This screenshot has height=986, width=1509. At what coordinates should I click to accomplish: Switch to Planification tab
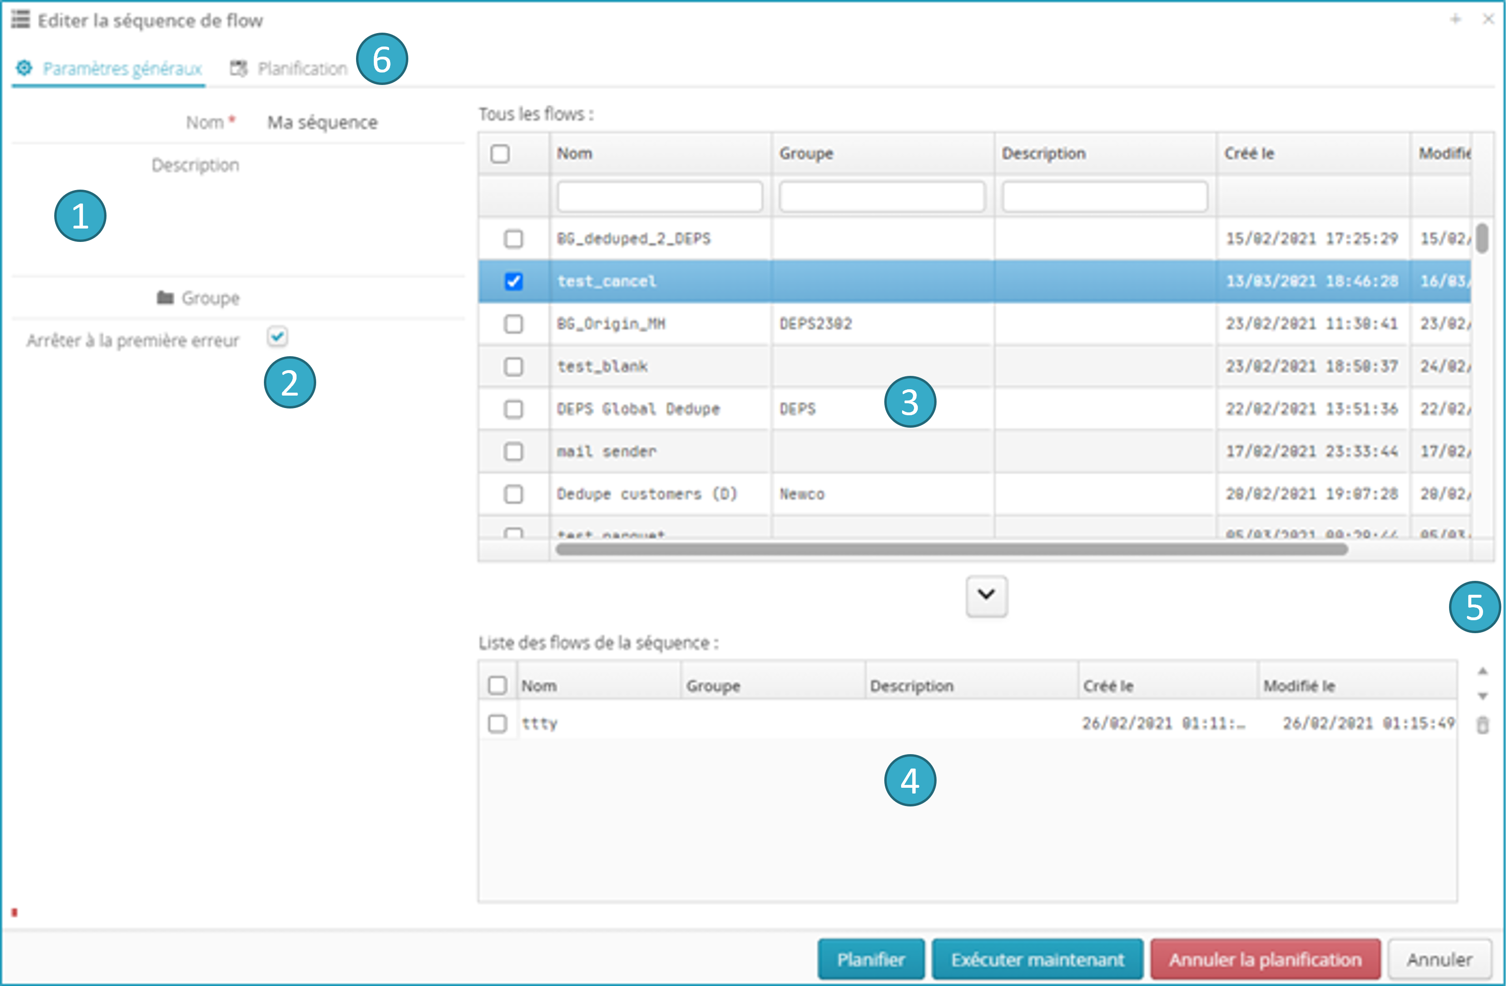pos(289,69)
